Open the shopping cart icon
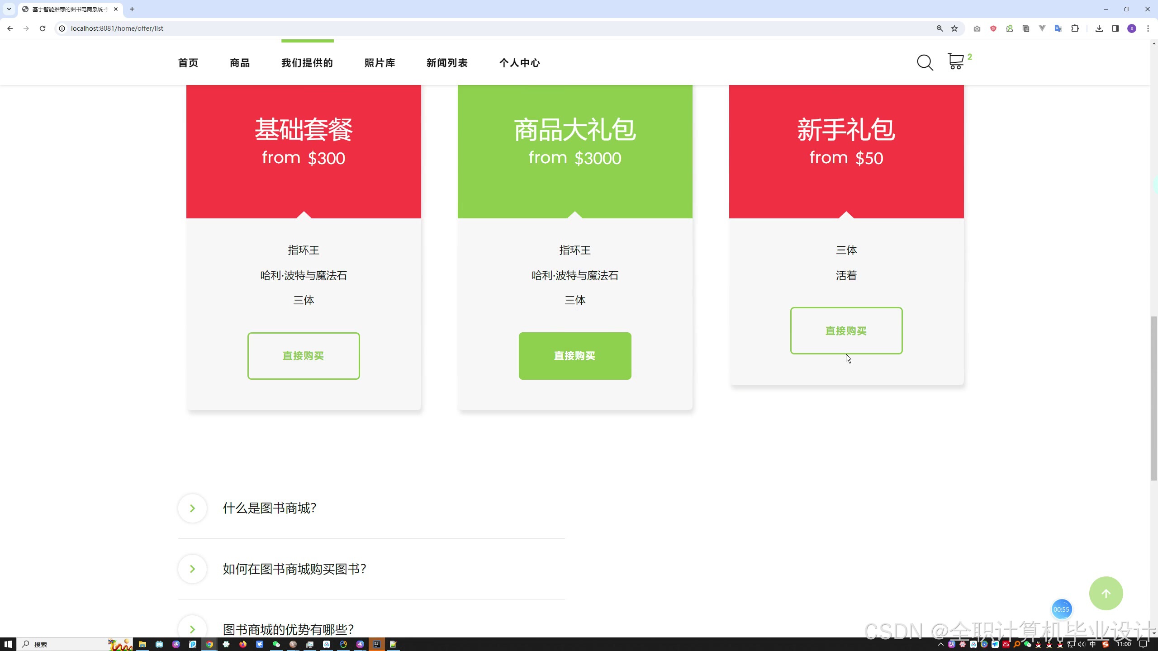 click(955, 61)
